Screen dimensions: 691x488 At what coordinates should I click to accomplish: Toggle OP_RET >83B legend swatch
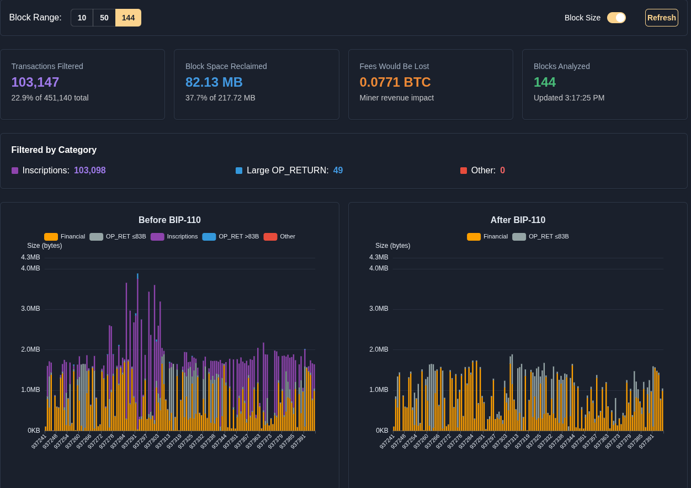(209, 237)
